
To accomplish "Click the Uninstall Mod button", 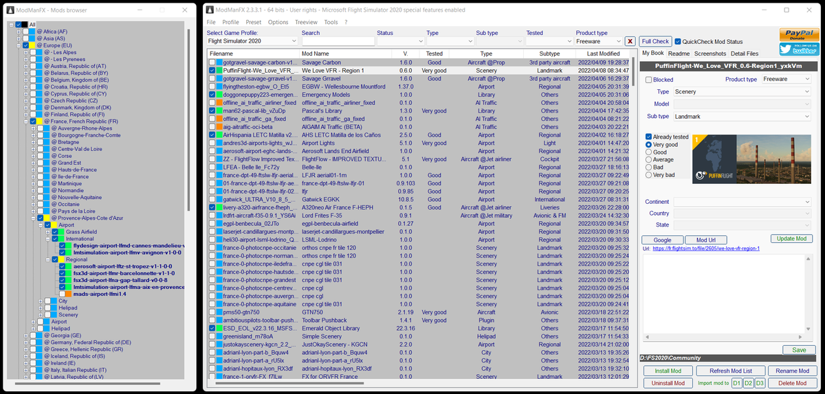I will tap(668, 383).
